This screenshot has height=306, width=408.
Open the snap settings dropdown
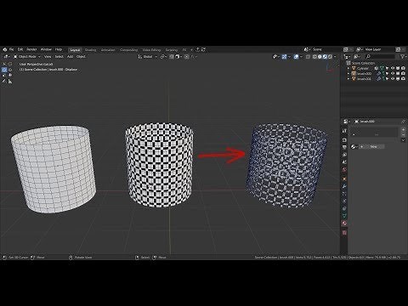point(178,57)
